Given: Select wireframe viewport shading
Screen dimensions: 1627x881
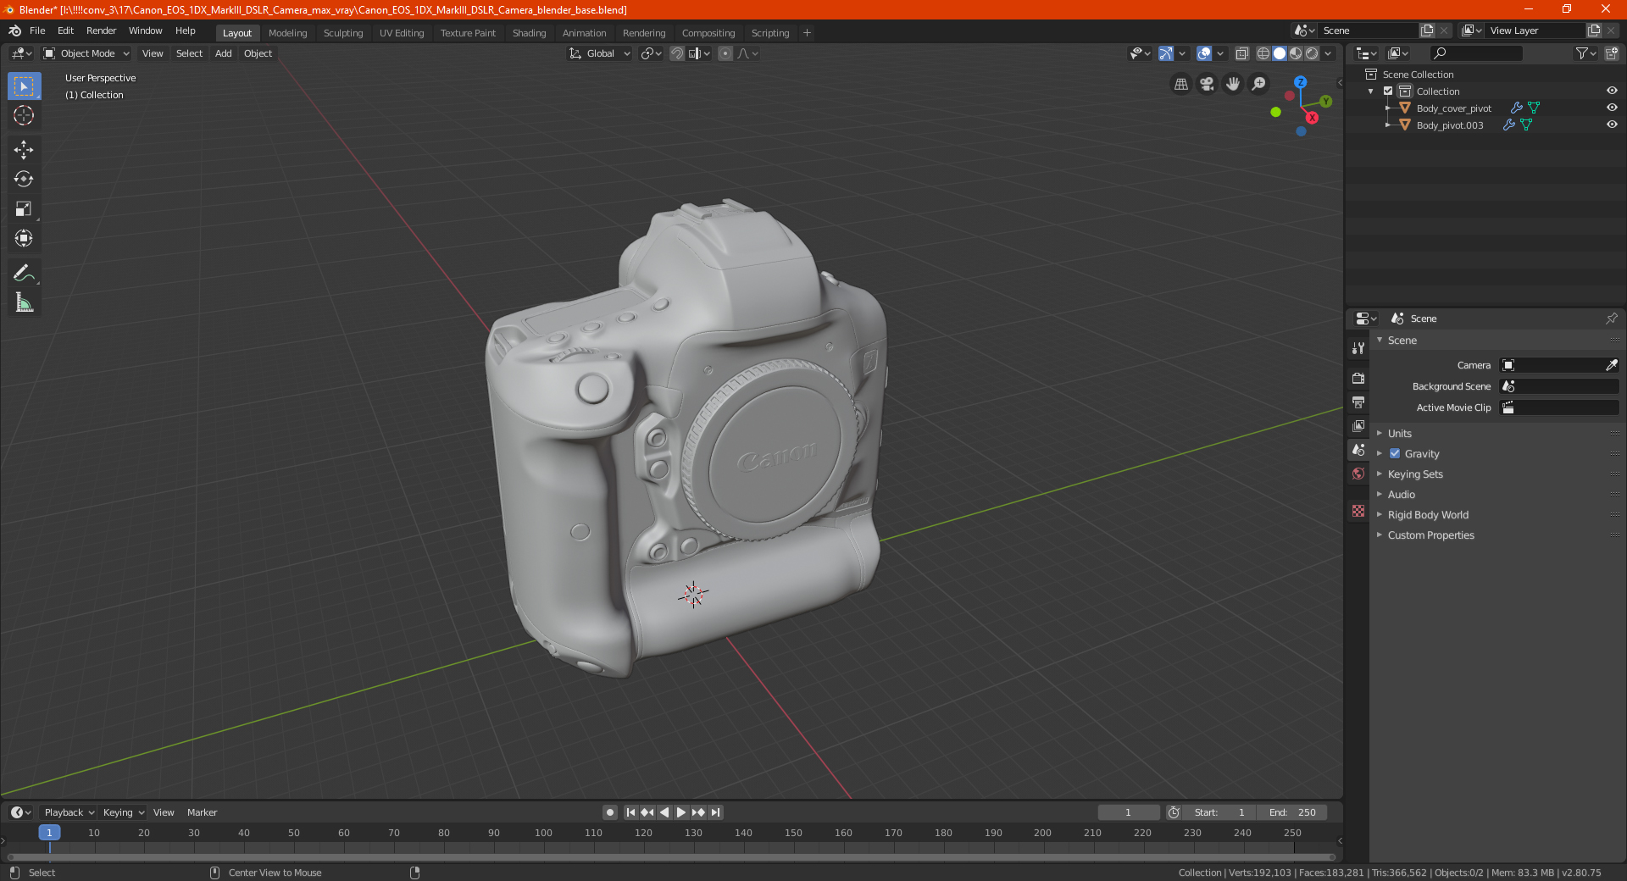Looking at the screenshot, I should (x=1263, y=53).
